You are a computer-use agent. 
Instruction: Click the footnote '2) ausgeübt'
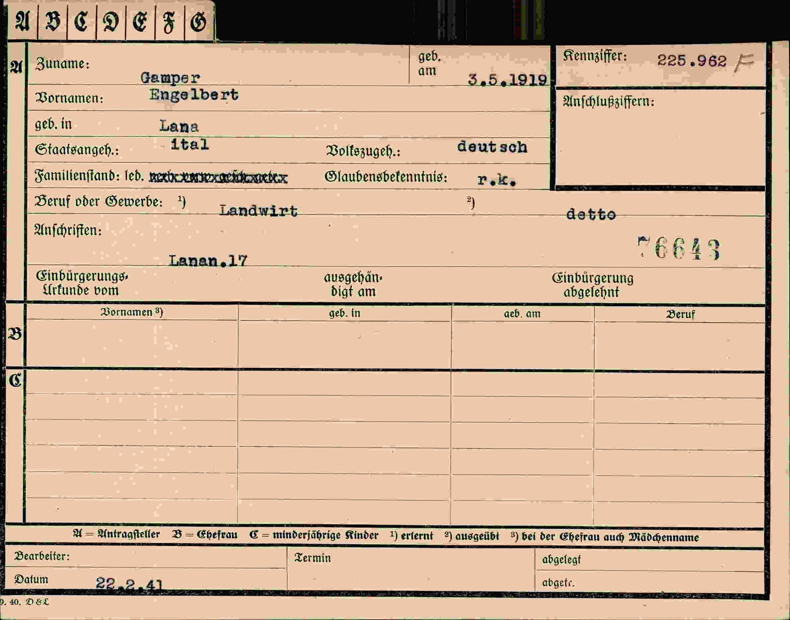472,536
